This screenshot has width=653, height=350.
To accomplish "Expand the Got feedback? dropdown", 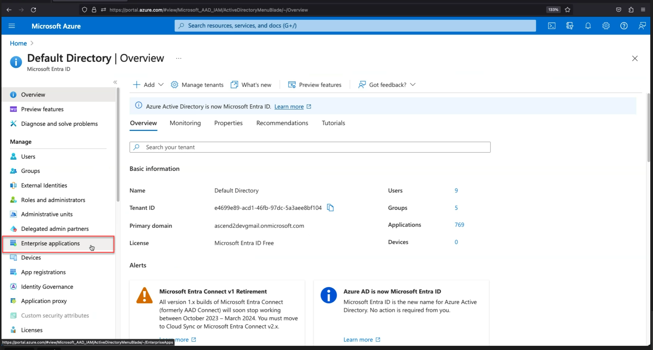I will point(387,85).
